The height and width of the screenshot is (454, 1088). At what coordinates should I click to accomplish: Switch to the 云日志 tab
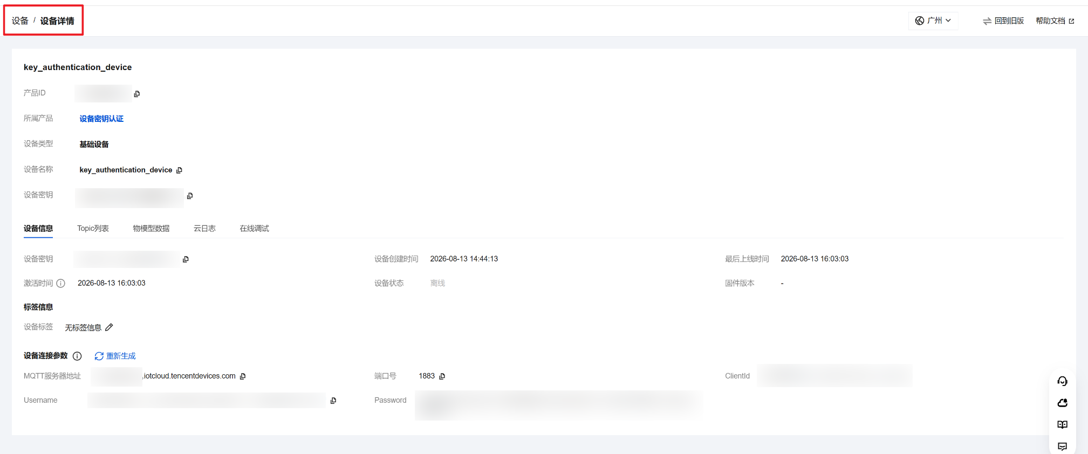204,229
